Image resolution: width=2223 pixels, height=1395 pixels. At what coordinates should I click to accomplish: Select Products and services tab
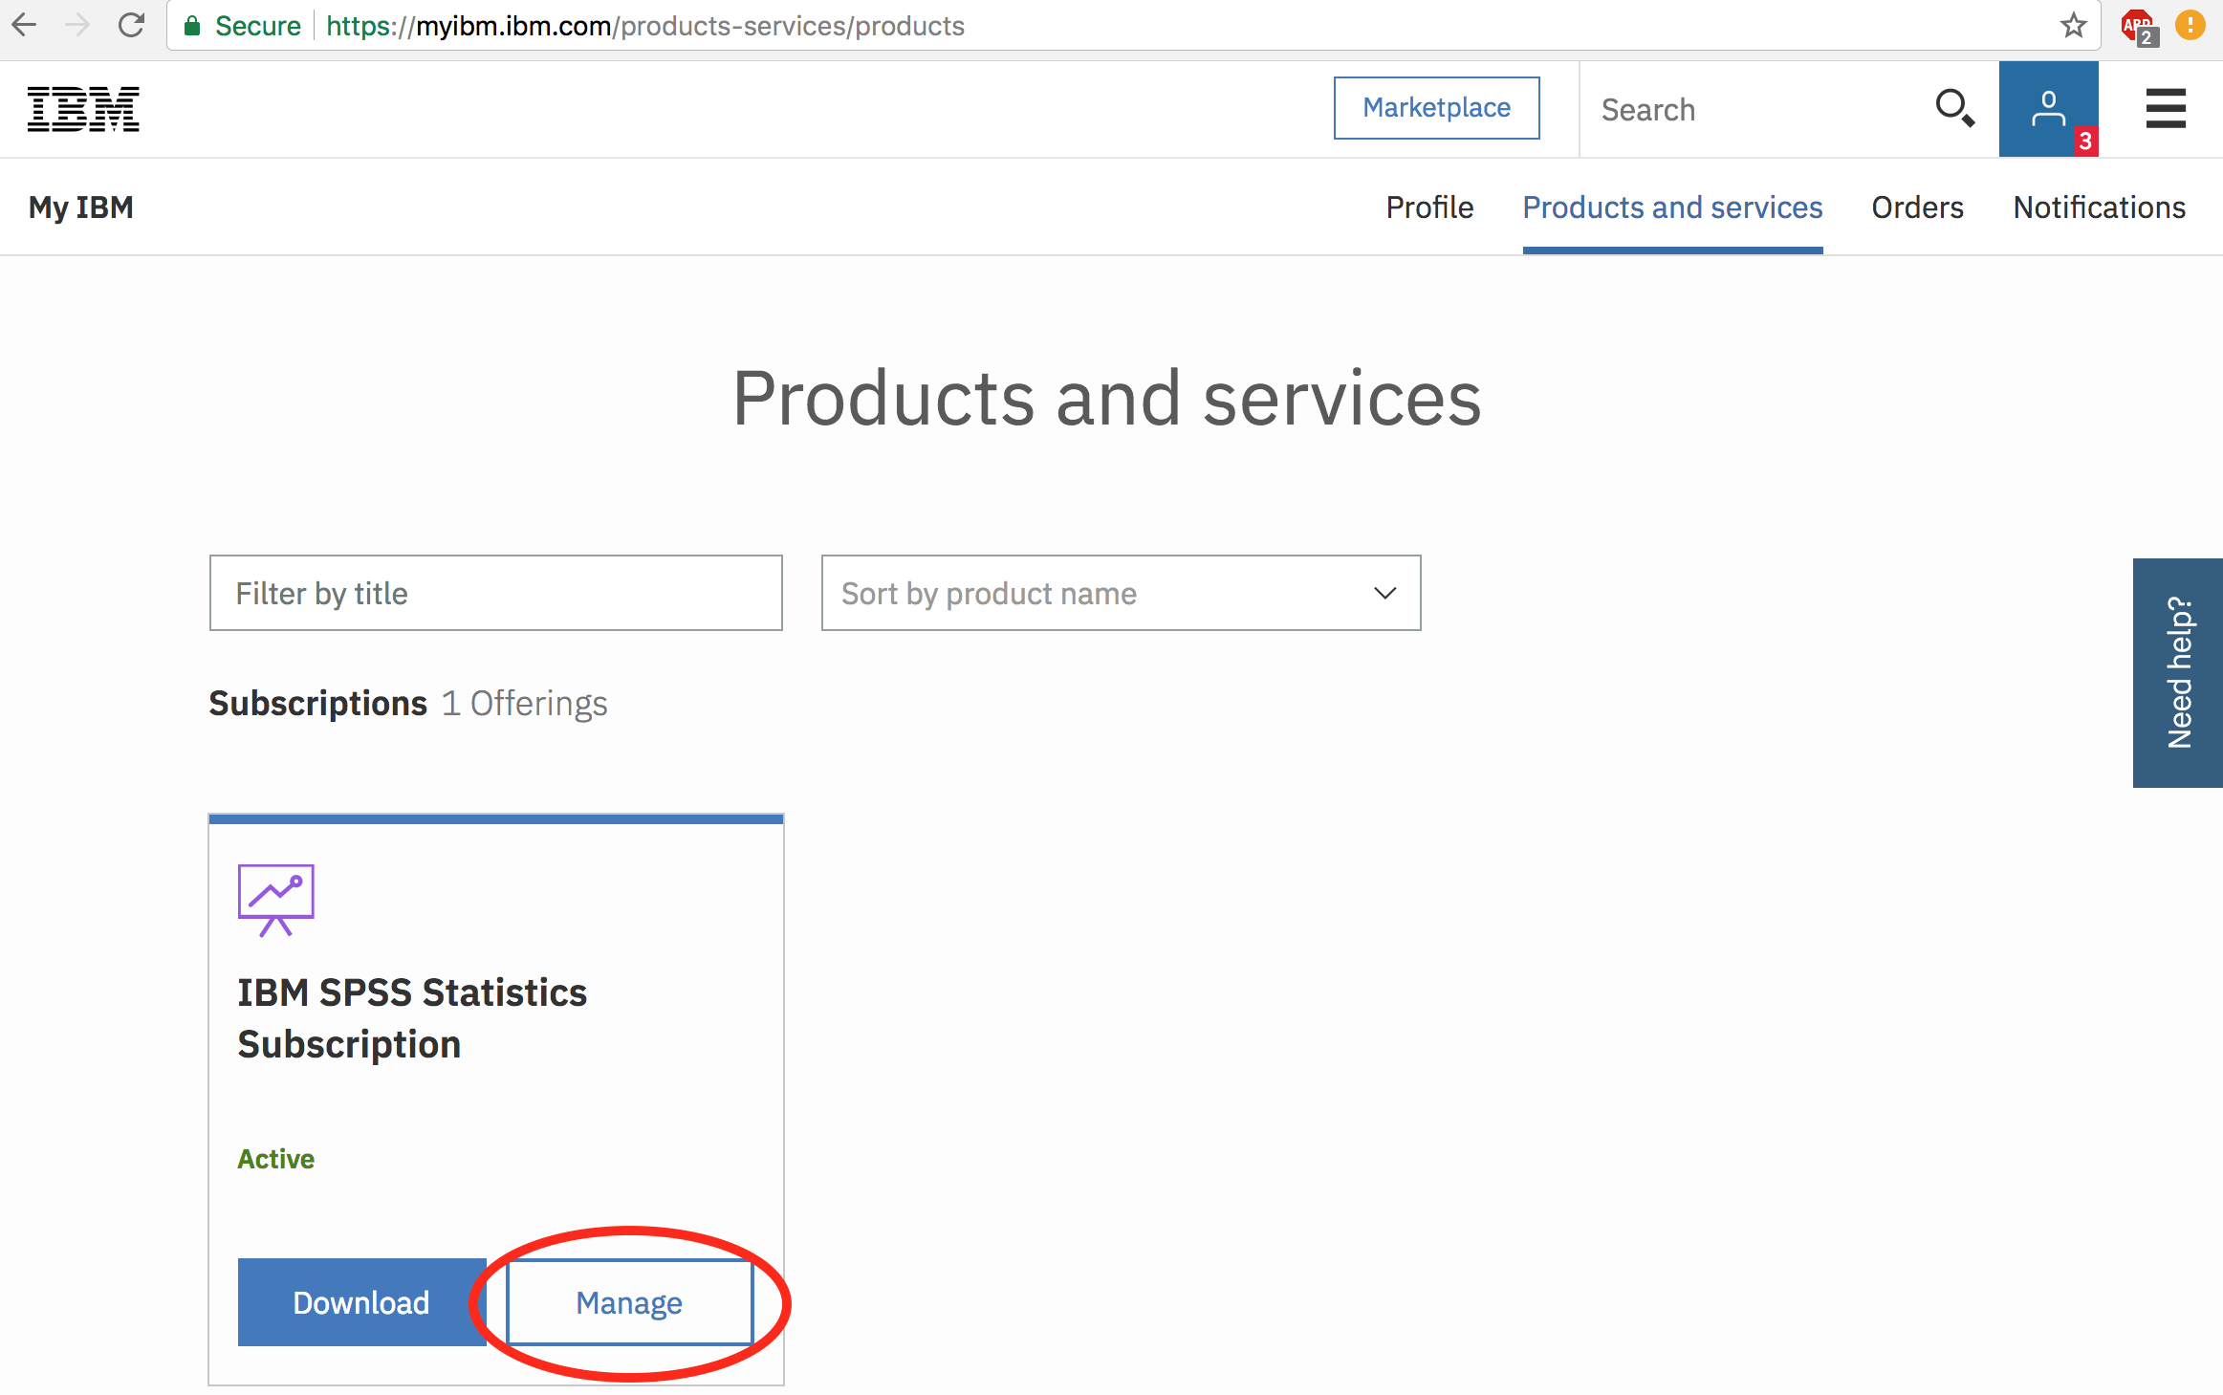click(1672, 207)
